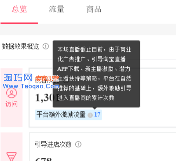
Task: Click the 访问 label in sidebar
Action: [x=12, y=104]
